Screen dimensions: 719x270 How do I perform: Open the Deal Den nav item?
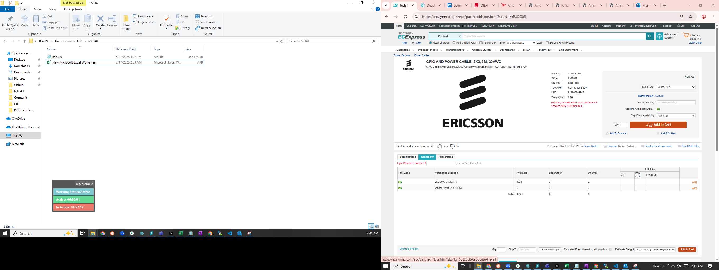pos(411,26)
